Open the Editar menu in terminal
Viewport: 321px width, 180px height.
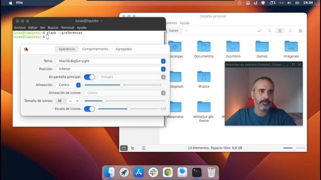tap(33, 27)
